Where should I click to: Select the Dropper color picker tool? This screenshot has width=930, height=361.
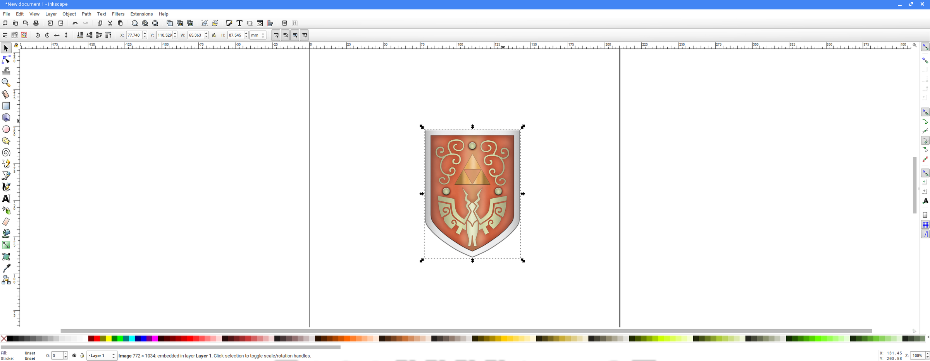[6, 268]
